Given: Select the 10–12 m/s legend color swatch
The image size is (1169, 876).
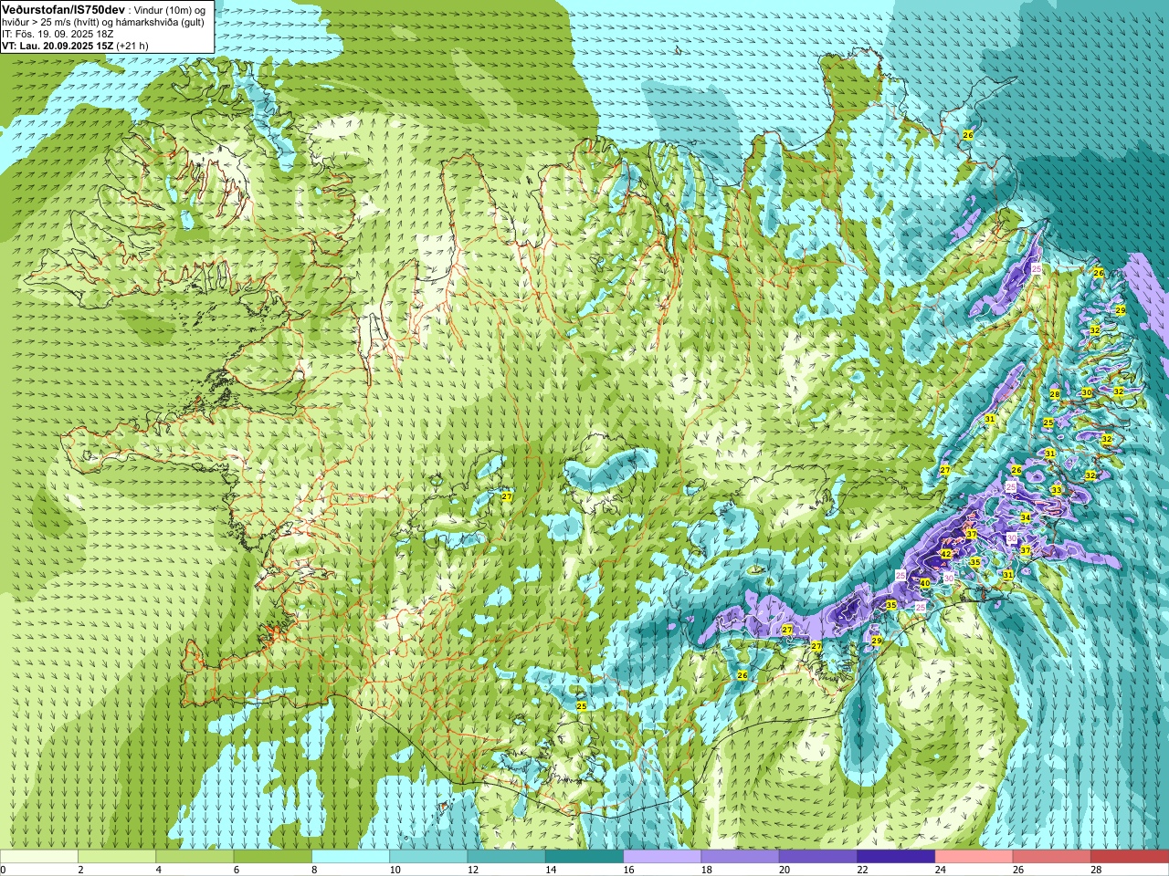Looking at the screenshot, I should click(x=428, y=857).
